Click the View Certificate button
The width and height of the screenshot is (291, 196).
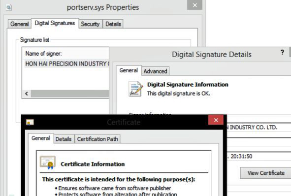pos(266,173)
